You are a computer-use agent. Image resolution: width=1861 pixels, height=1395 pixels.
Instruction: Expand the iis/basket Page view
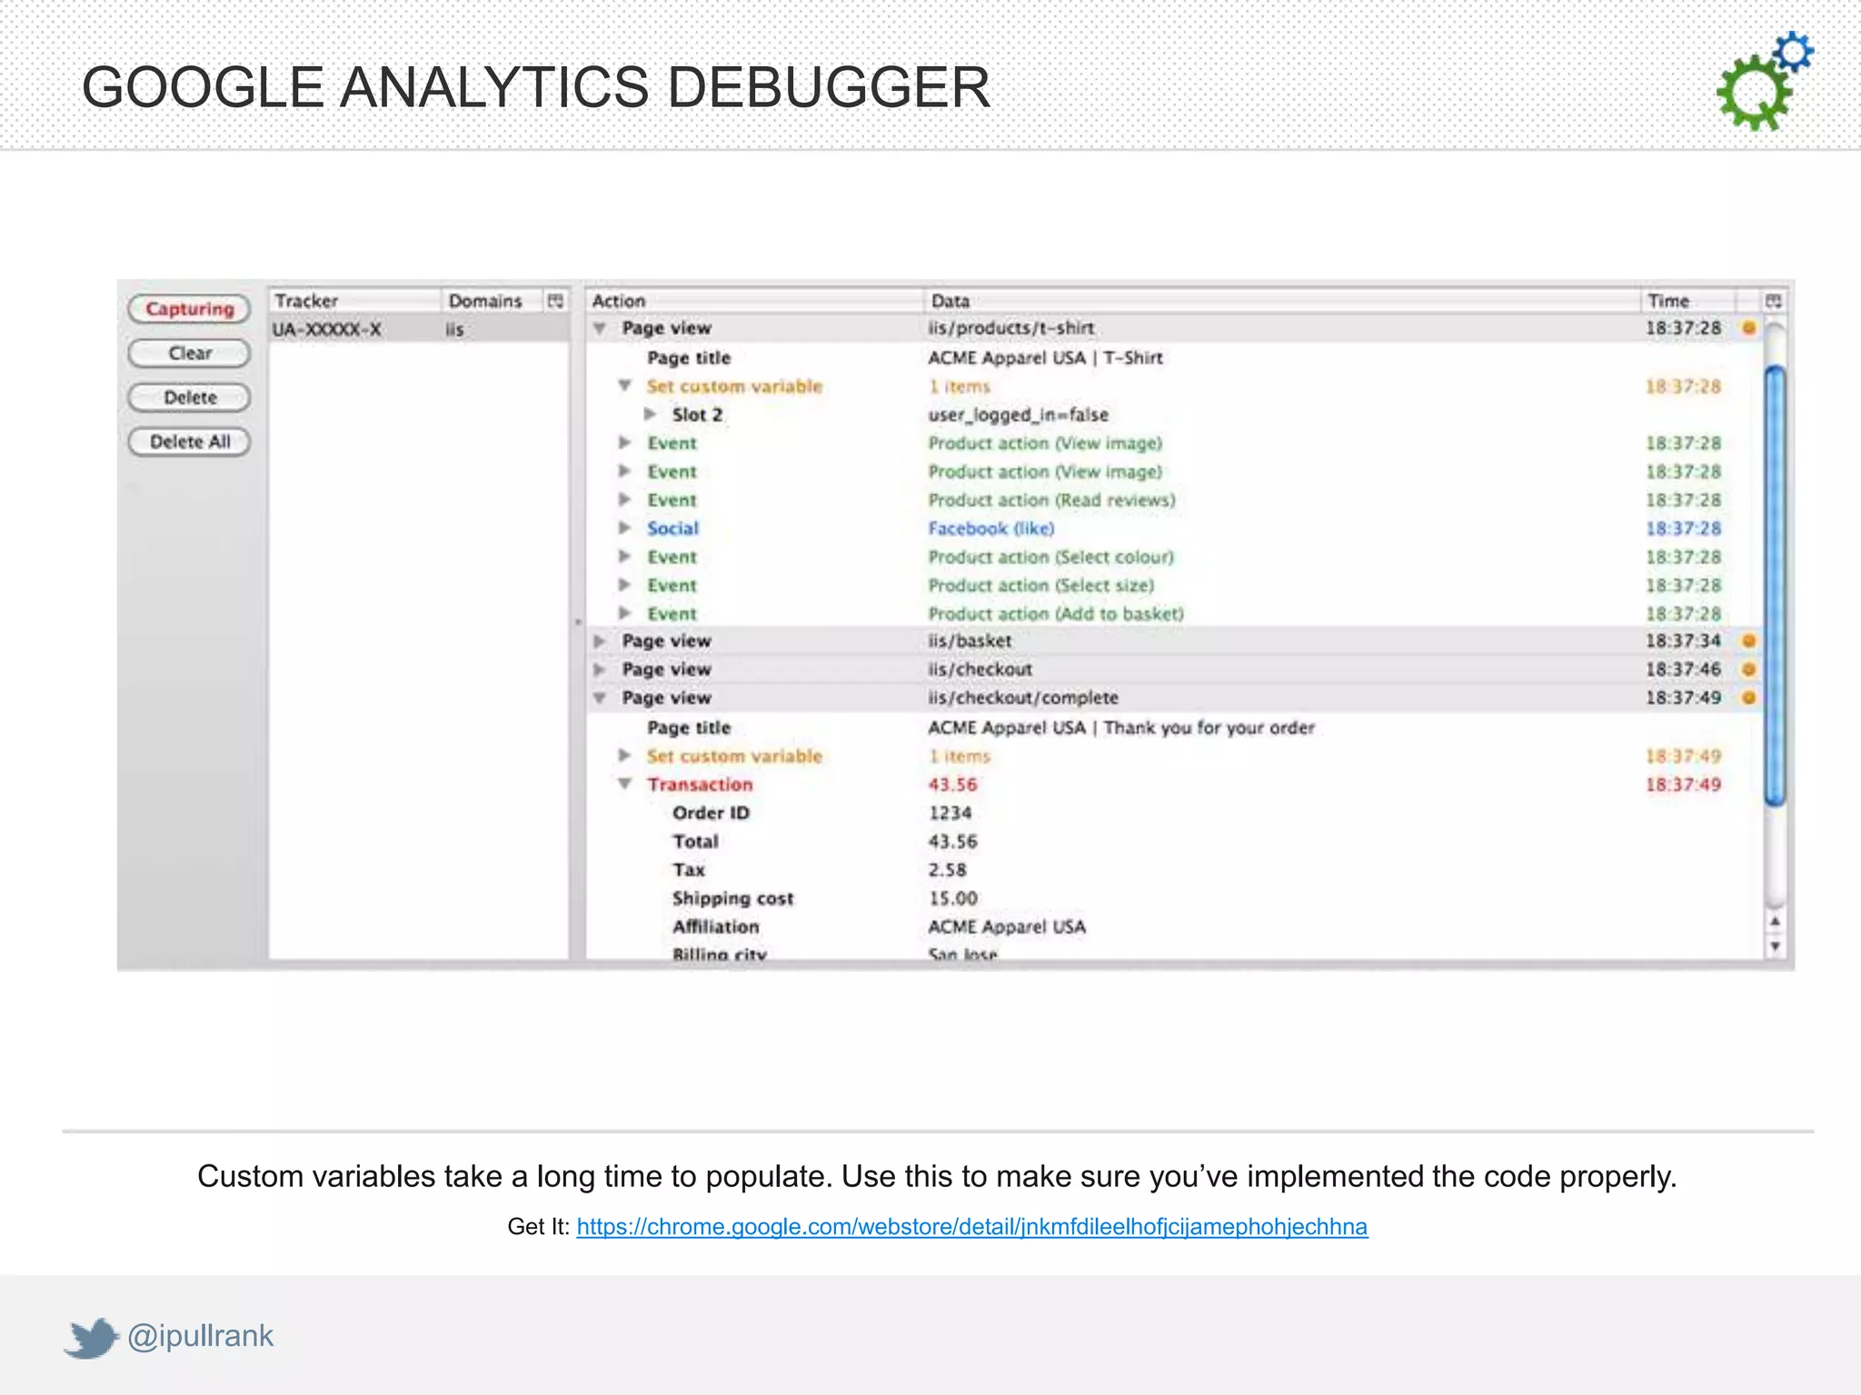600,641
